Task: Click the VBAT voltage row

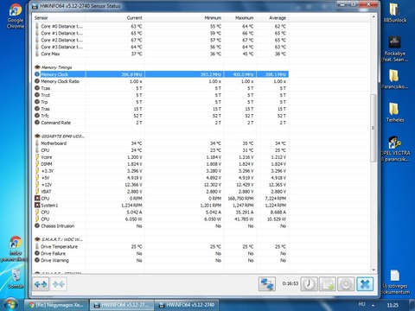Action: [161, 192]
